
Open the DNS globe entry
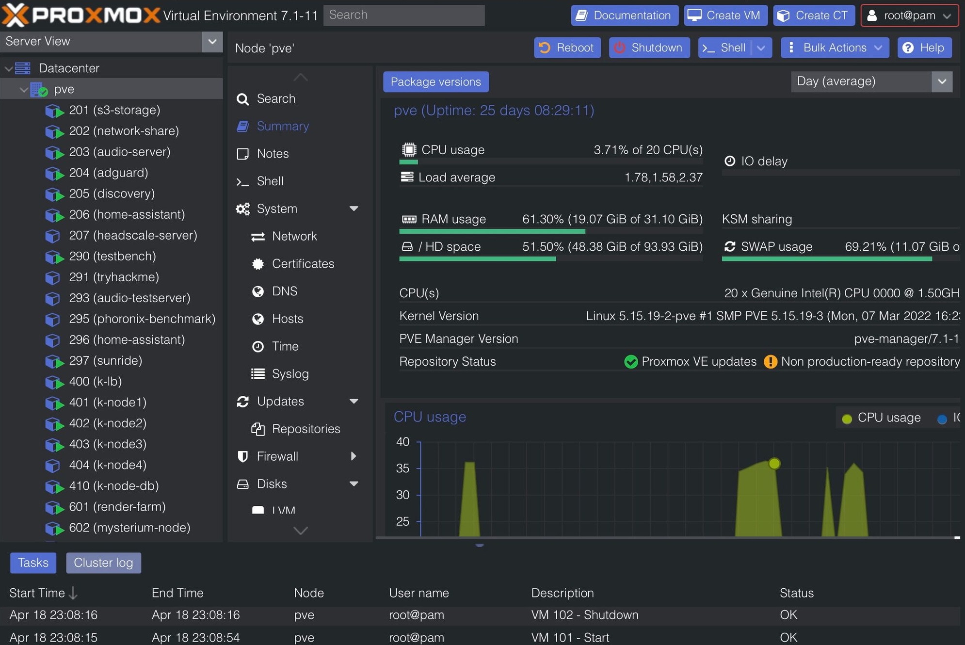[284, 291]
